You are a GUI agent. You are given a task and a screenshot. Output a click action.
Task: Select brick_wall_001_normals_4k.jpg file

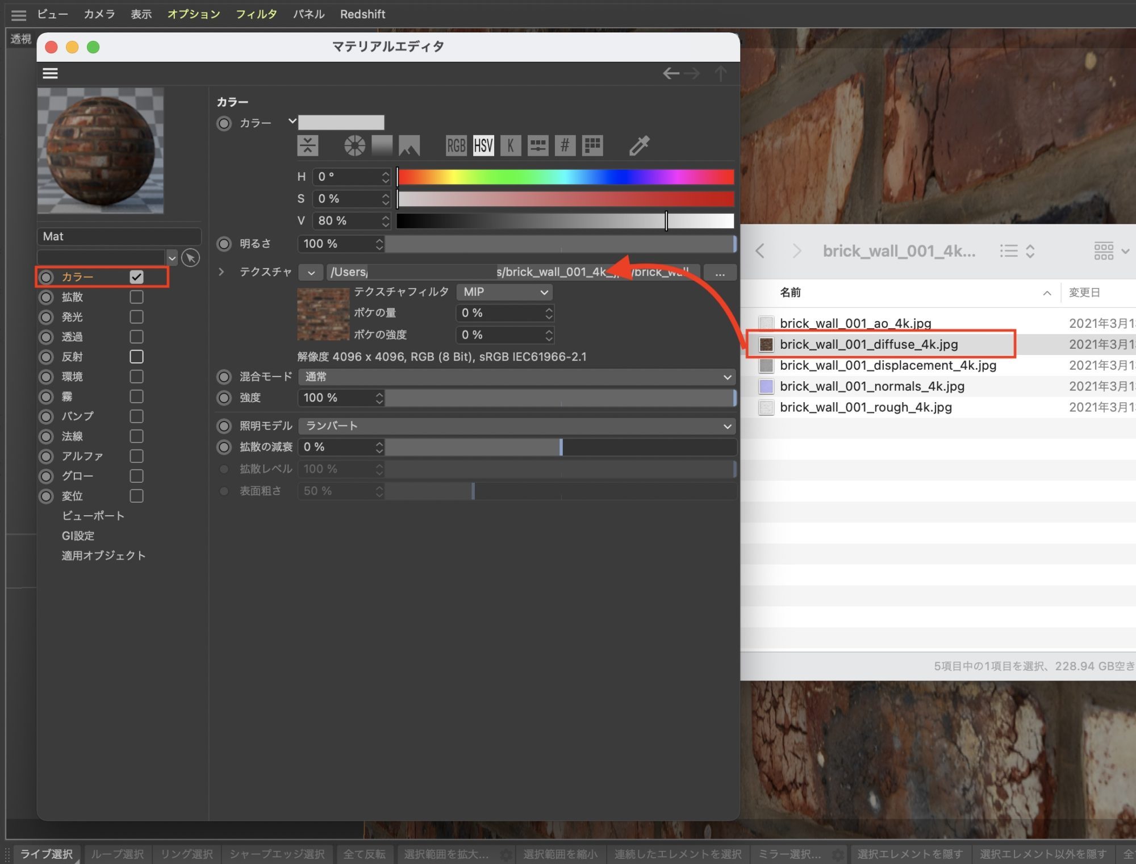[x=871, y=386]
